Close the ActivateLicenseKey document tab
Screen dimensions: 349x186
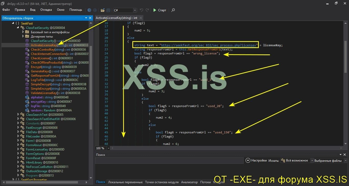[x=141, y=18]
